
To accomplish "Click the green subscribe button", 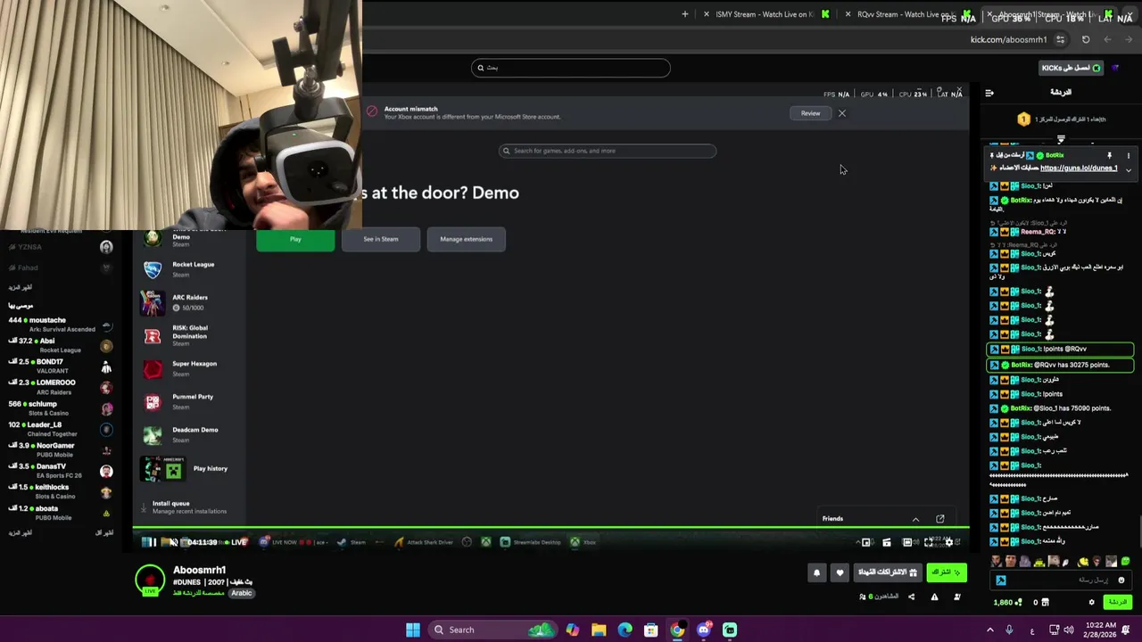I will pyautogui.click(x=947, y=572).
